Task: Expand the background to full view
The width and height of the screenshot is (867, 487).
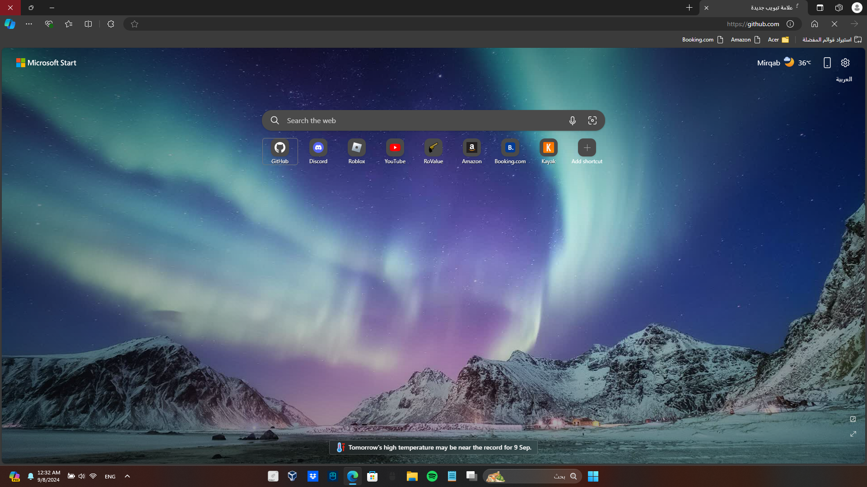Action: (853, 434)
